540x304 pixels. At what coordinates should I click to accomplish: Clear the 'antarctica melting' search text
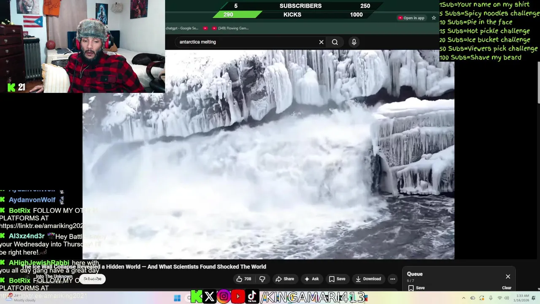point(321,42)
